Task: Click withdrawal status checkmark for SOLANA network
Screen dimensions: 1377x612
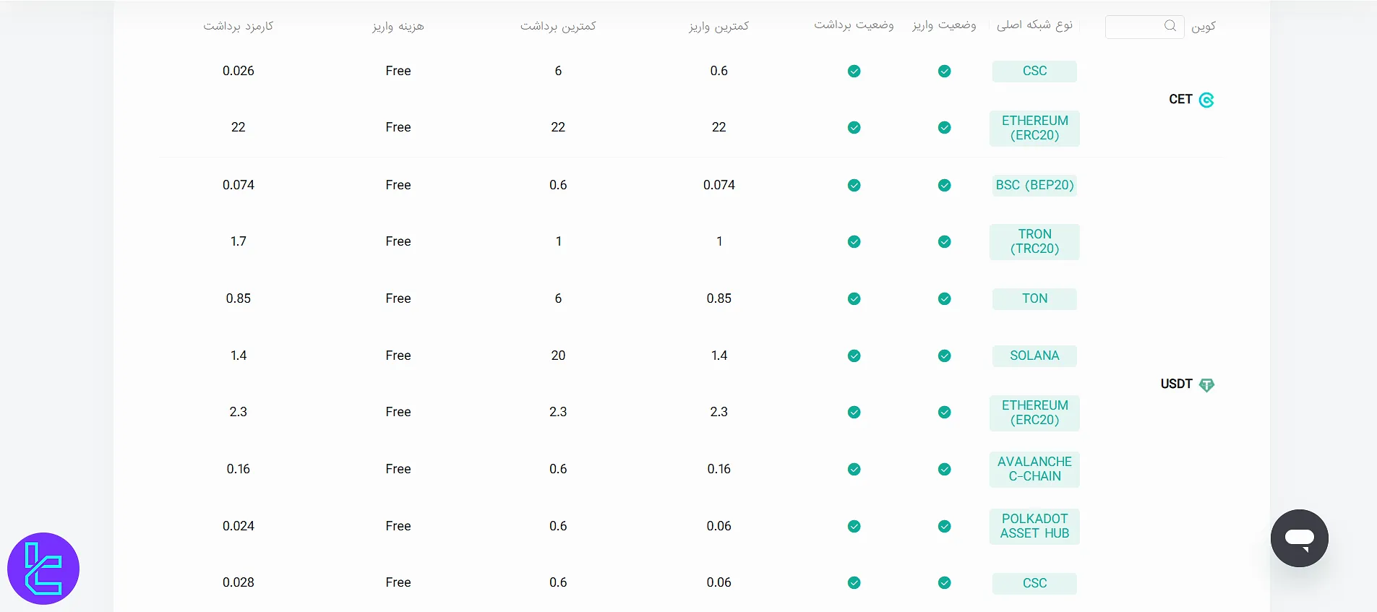Action: (854, 355)
